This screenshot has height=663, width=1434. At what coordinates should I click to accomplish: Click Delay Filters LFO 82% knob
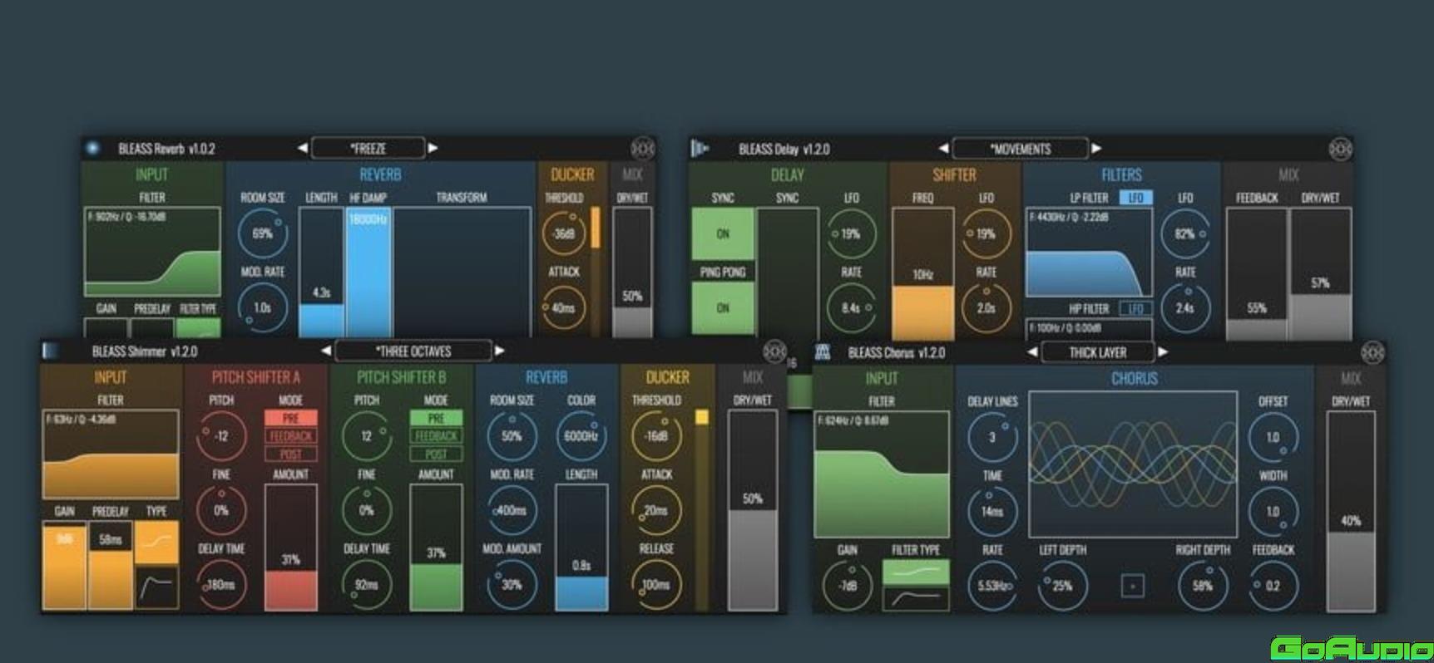(x=1185, y=234)
